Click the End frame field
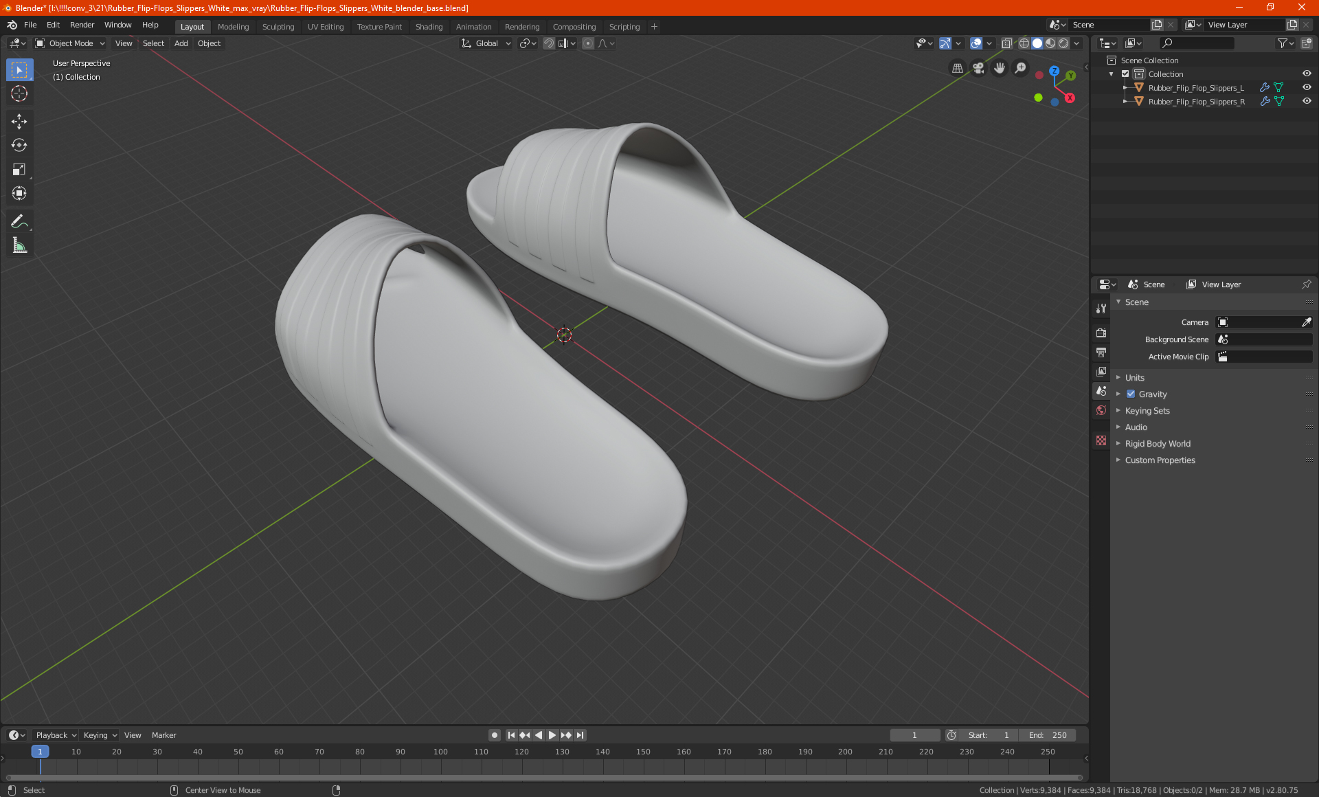Viewport: 1319px width, 797px height. point(1048,735)
